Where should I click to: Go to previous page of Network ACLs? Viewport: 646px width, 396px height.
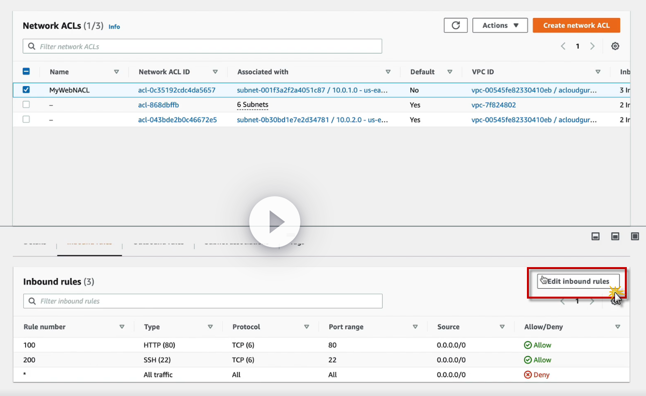(563, 46)
